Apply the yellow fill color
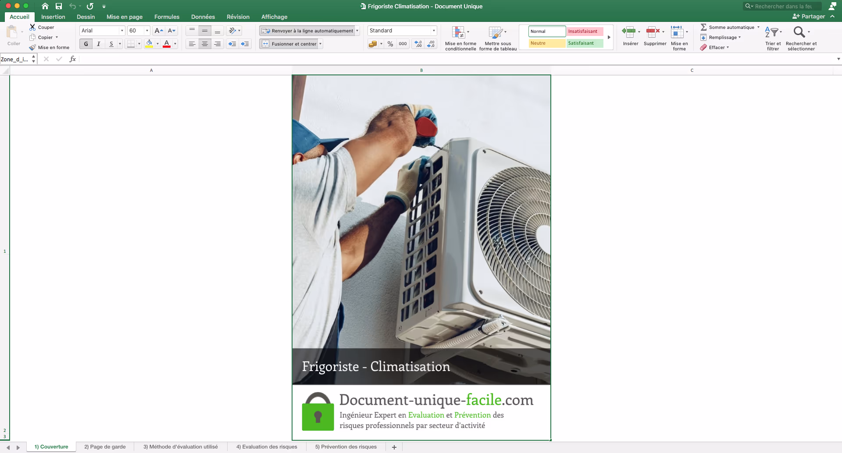This screenshot has height=453, width=842. point(149,44)
